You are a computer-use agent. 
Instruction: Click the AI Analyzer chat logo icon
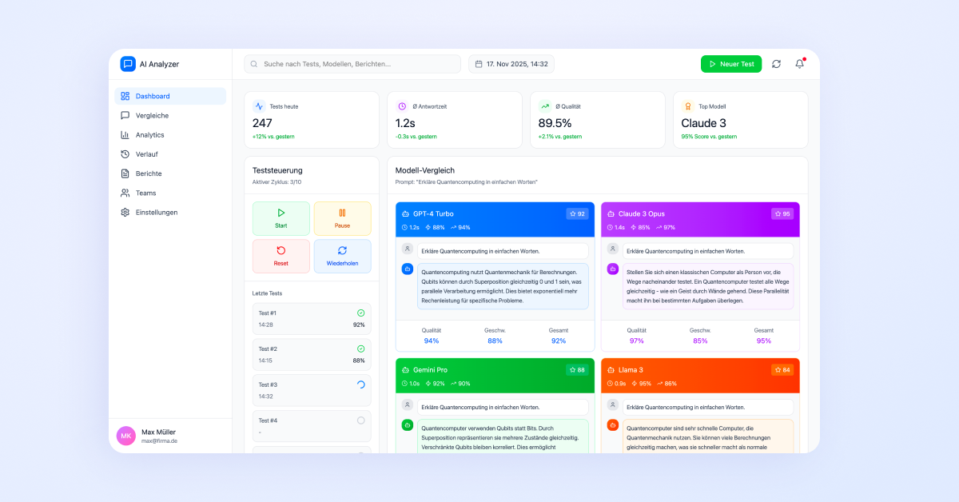(128, 64)
